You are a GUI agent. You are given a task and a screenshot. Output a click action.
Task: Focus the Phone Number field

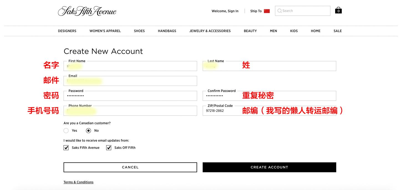(130, 111)
